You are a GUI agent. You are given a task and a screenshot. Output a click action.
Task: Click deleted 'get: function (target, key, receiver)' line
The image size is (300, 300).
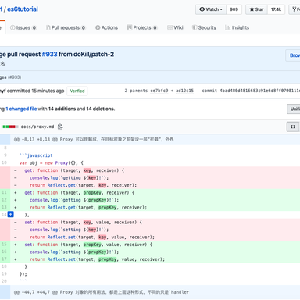74,170
